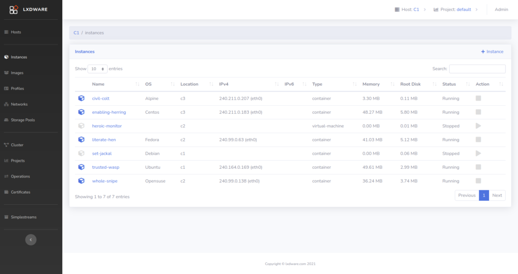Click the Certificates sidebar icon

pos(6,192)
